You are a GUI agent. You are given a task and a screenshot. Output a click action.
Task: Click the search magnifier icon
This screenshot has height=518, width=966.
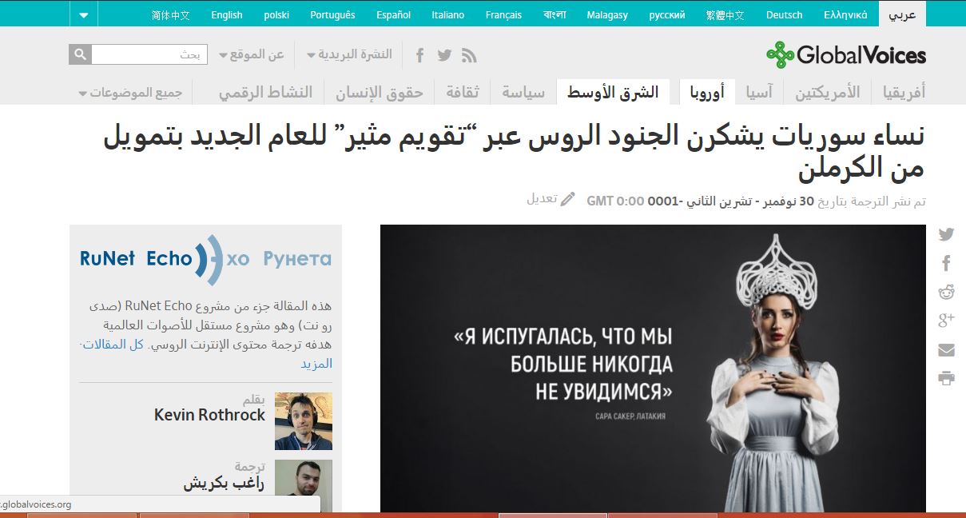(80, 54)
